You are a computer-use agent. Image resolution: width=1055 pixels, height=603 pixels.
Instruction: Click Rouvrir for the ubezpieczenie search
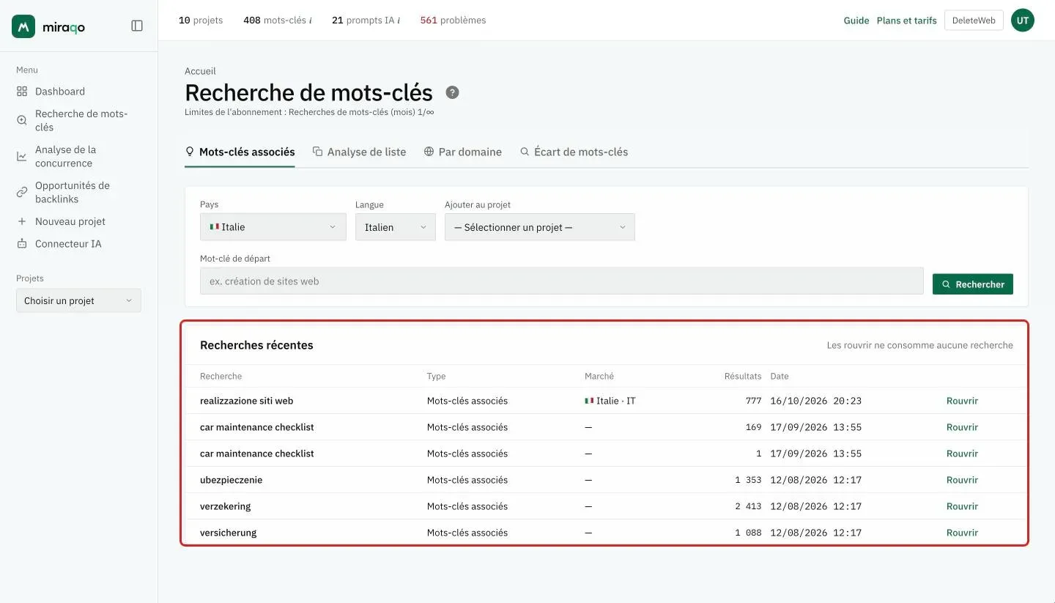pyautogui.click(x=962, y=480)
